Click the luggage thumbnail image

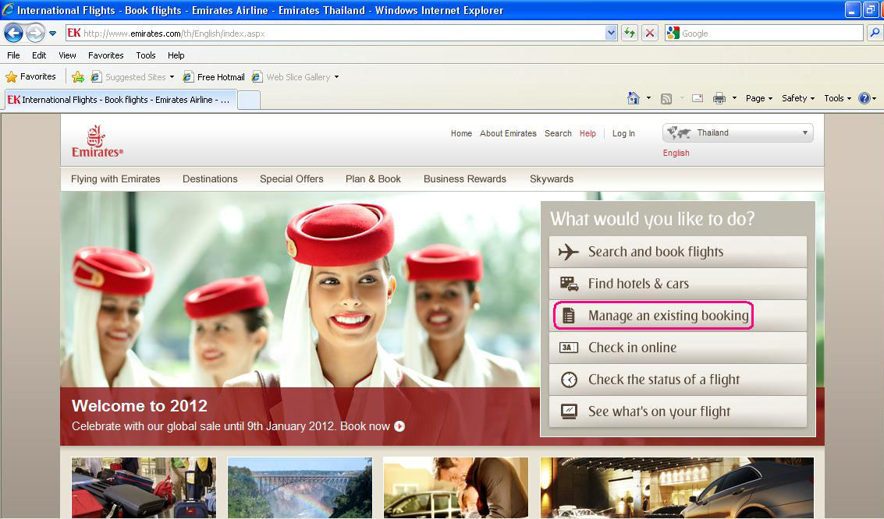point(144,488)
